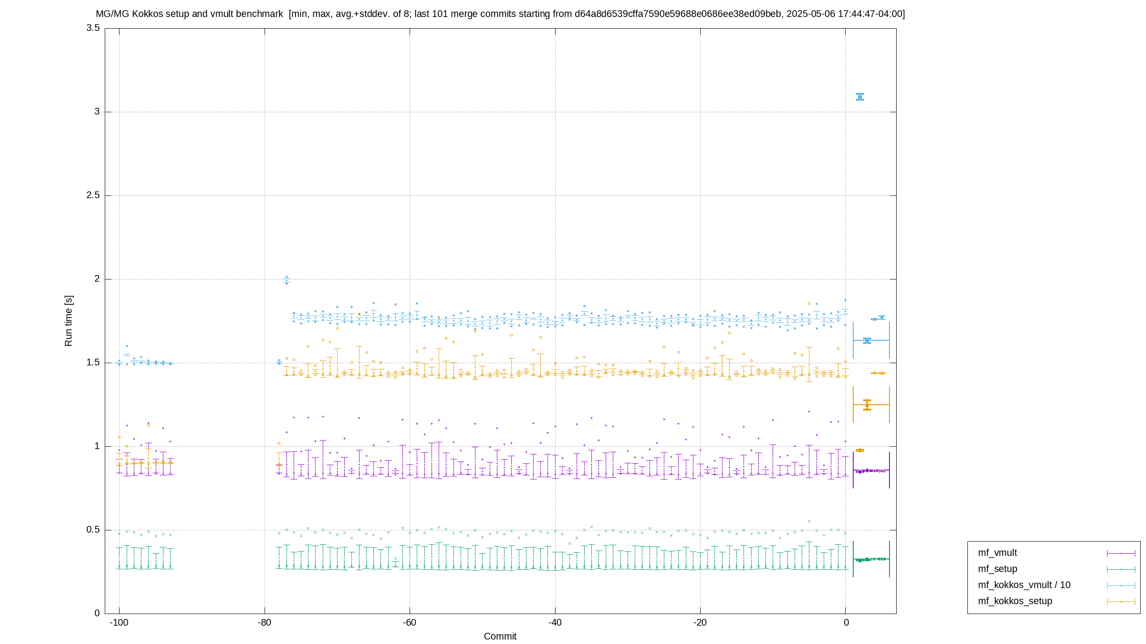This screenshot has height=644, width=1146.
Task: Click the Run time [s] y-axis label
Action: pyautogui.click(x=68, y=321)
